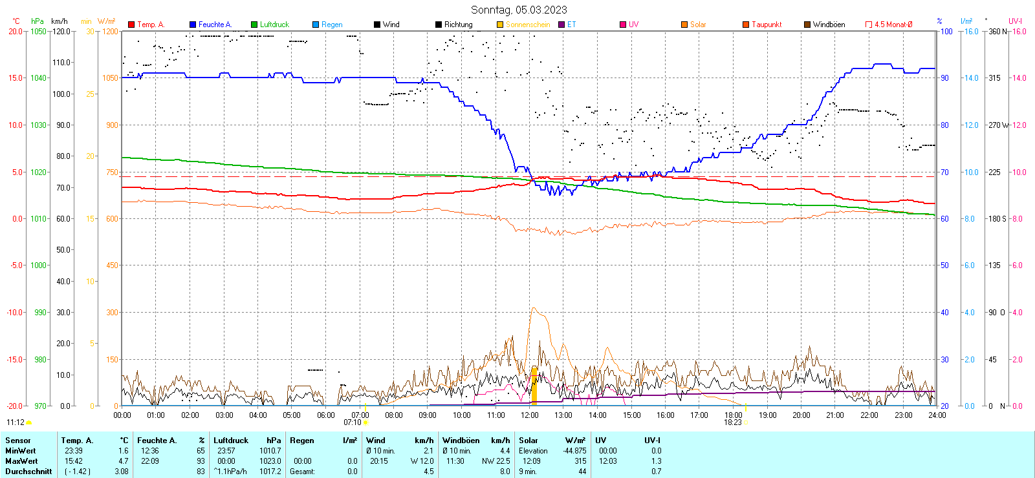Click the sunset icon at 18:23
The image size is (1035, 478).
point(745,423)
